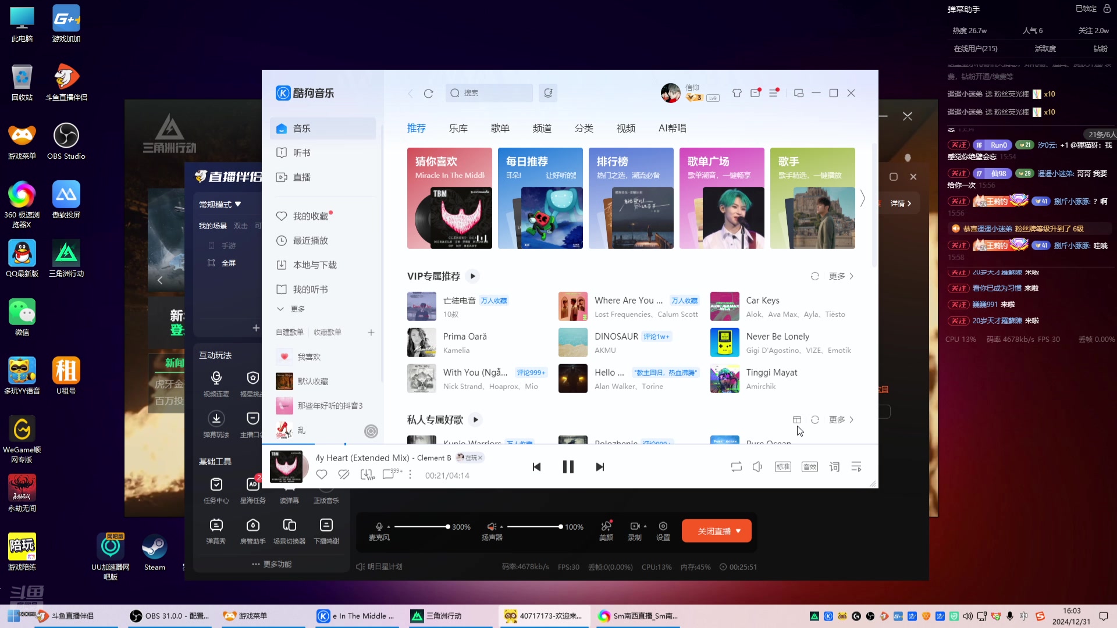Open the 常规模式 mode dropdown

220,205
